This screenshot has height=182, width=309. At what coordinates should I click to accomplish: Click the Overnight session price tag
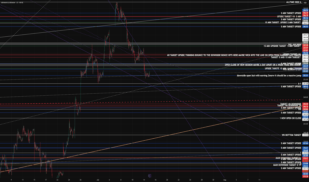click(x=298, y=68)
